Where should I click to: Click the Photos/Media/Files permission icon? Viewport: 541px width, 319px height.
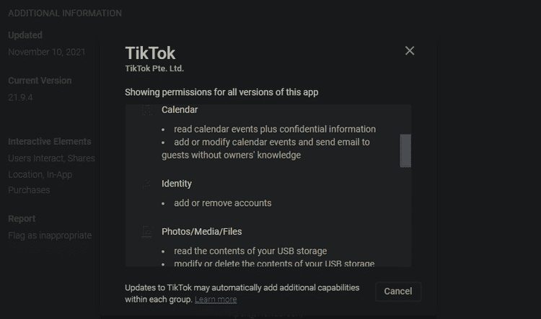(x=147, y=232)
